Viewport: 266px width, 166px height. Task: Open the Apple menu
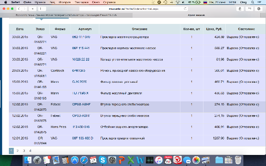pos(6,2)
